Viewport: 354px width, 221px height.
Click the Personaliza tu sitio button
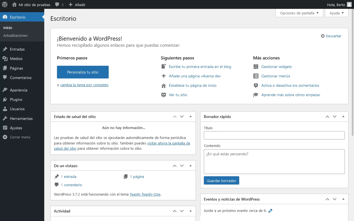point(83,72)
